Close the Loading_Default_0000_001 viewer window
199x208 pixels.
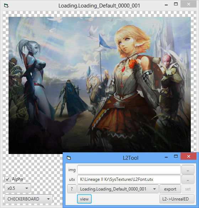[x=189, y=4]
